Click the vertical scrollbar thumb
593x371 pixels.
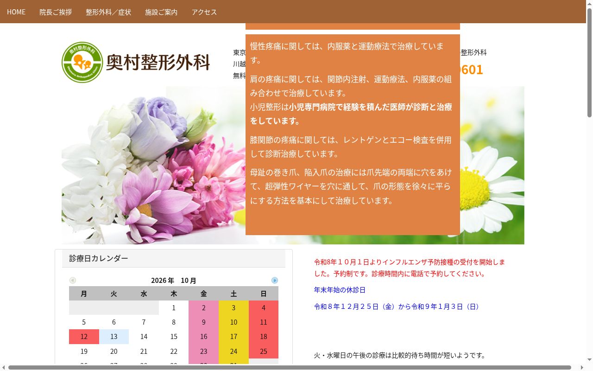click(x=589, y=63)
